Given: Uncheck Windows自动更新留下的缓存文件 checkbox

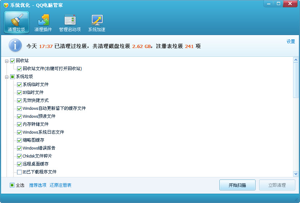Looking at the screenshot, I should point(19,109).
